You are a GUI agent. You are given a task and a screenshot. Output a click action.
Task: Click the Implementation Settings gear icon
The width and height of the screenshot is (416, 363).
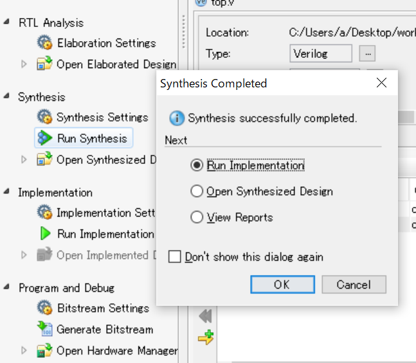[x=44, y=213]
